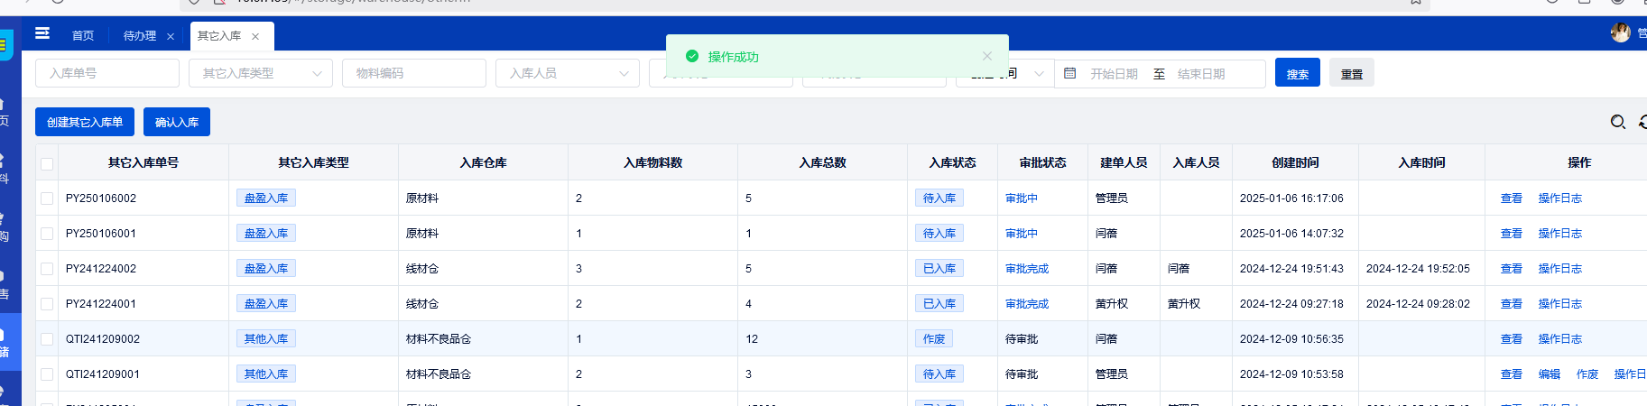The width and height of the screenshot is (1647, 406).
Task: Close the 其它入库 tab
Action: coord(255,36)
